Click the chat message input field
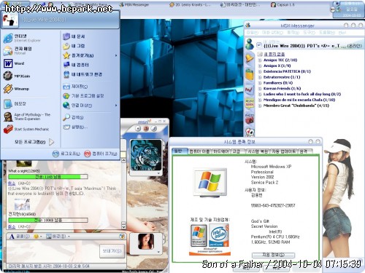Viewport: 365px width, 273px height. coord(53,251)
